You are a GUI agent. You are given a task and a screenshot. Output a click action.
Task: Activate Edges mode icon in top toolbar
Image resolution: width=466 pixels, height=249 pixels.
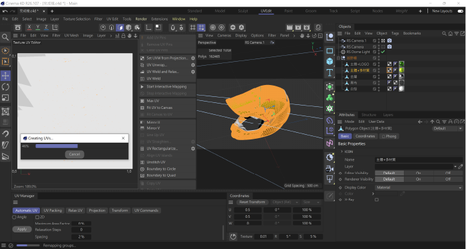(111, 28)
